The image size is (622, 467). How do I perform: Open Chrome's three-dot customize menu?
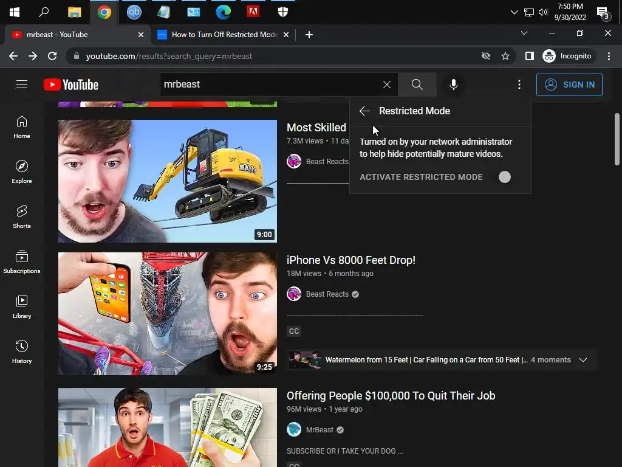[609, 56]
